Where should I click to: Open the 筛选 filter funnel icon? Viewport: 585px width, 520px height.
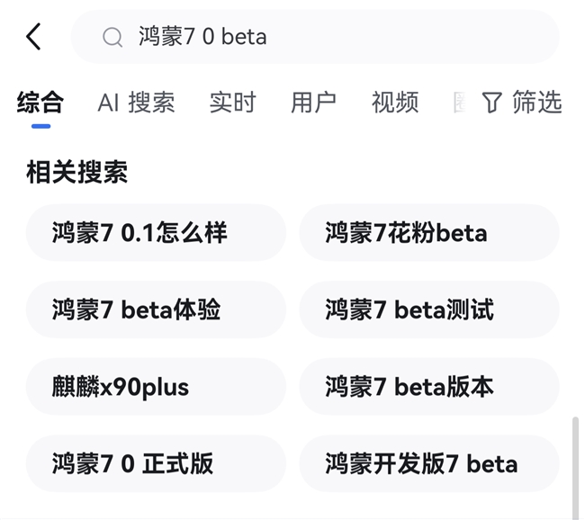click(x=491, y=103)
